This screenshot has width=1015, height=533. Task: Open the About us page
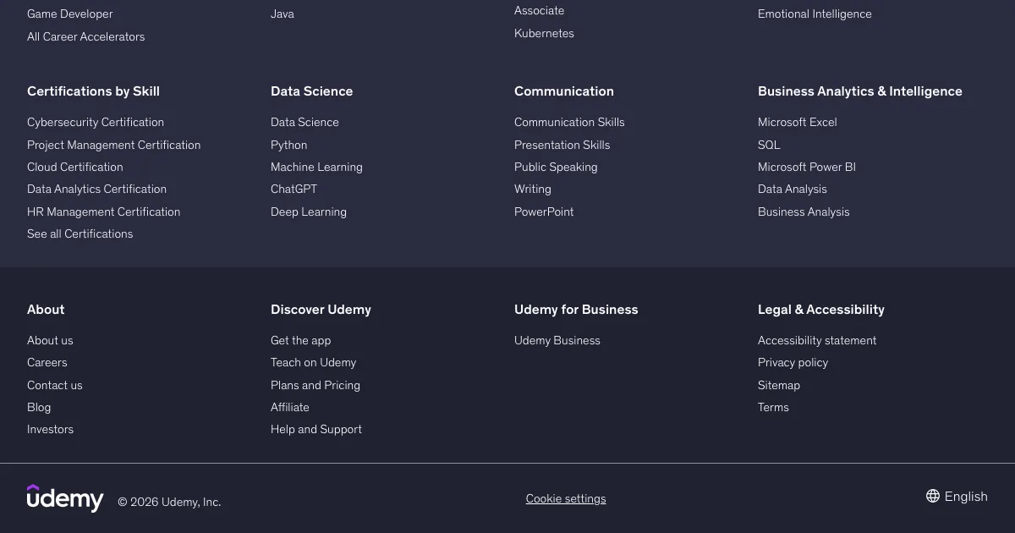tap(50, 341)
